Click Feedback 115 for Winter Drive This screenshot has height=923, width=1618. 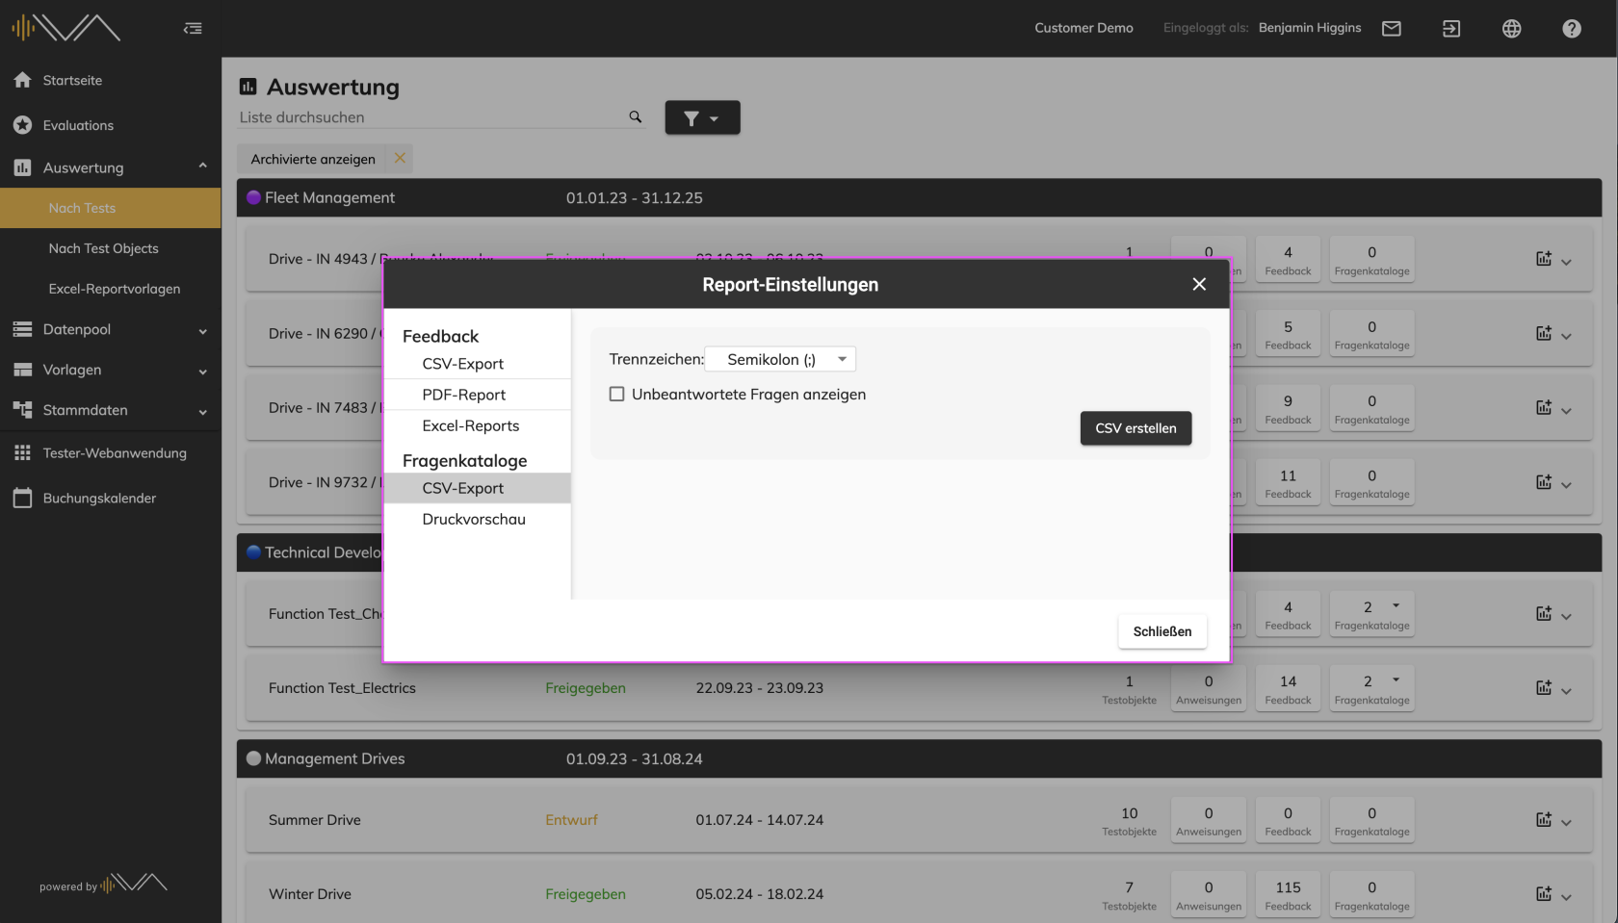(1288, 895)
